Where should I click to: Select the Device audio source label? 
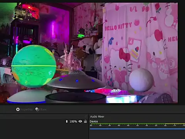[94, 122]
